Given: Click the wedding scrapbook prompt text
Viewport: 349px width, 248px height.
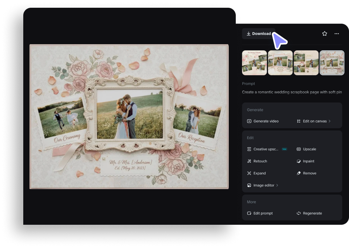Looking at the screenshot, I should (292, 92).
